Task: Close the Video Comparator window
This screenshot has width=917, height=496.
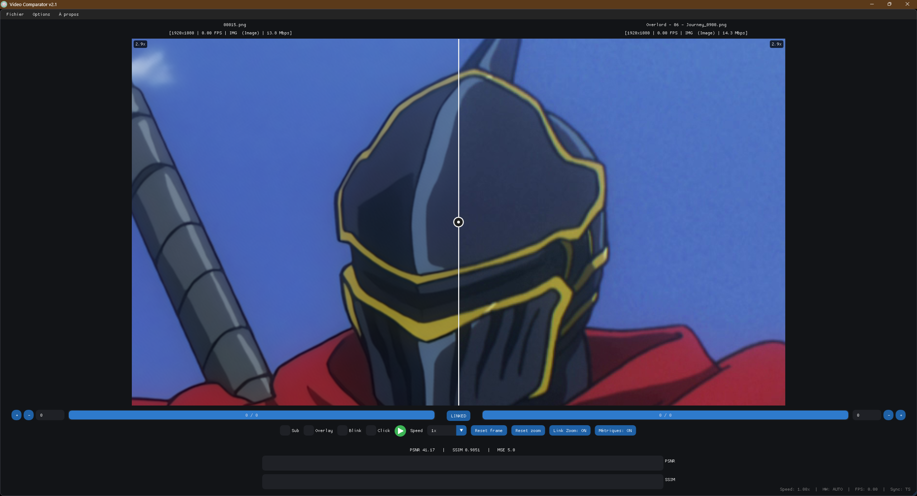Action: pyautogui.click(x=907, y=4)
